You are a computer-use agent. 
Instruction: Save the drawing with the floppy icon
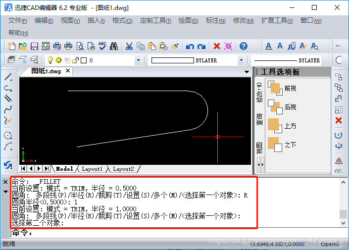(x=34, y=46)
